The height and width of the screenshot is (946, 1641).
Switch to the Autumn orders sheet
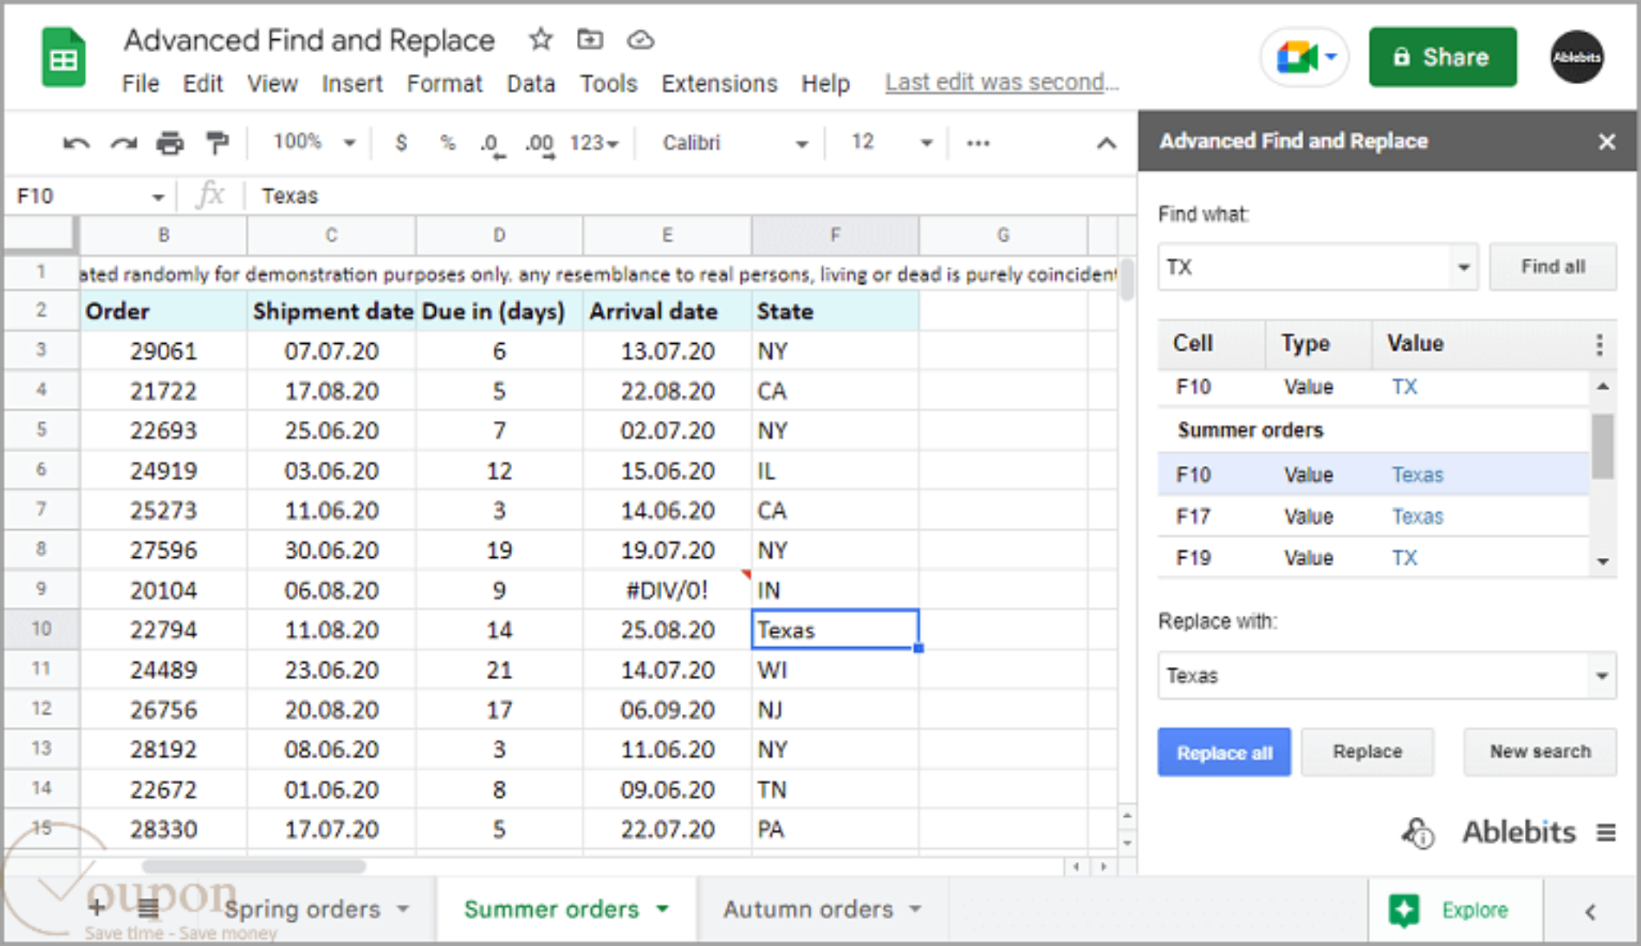pyautogui.click(x=808, y=909)
